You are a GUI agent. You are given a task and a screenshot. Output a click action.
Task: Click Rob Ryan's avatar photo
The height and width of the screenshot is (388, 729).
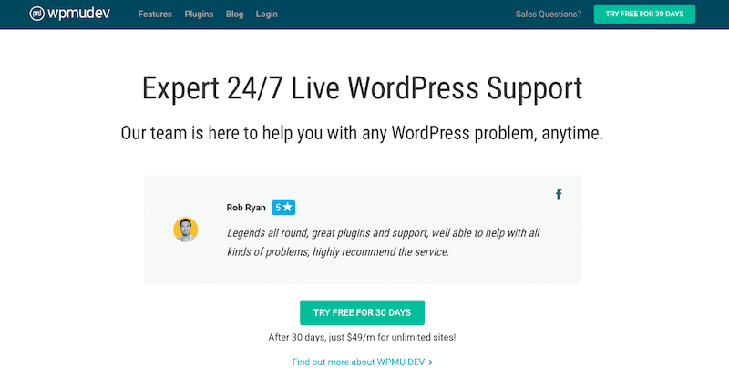[x=186, y=230]
